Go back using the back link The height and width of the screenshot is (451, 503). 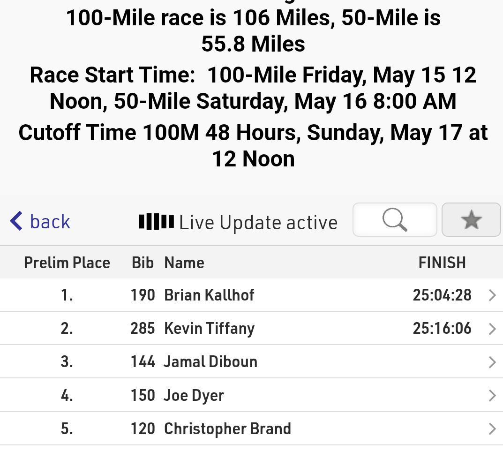(x=40, y=221)
